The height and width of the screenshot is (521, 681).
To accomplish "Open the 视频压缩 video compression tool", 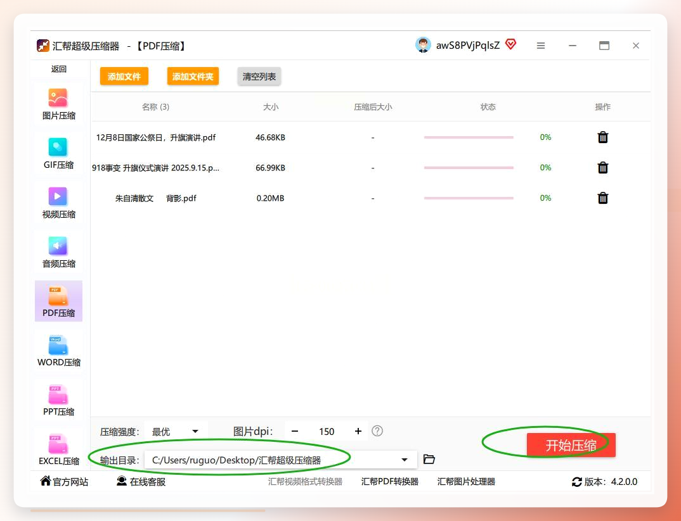I will 58,203.
